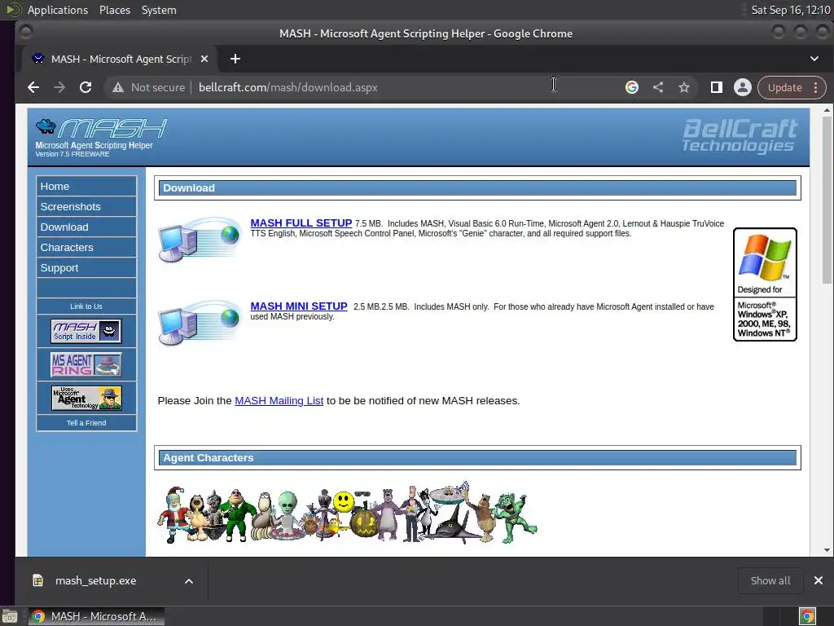Expand the mash_setup.exe download options chevron
This screenshot has height=626, width=834.
coord(189,581)
